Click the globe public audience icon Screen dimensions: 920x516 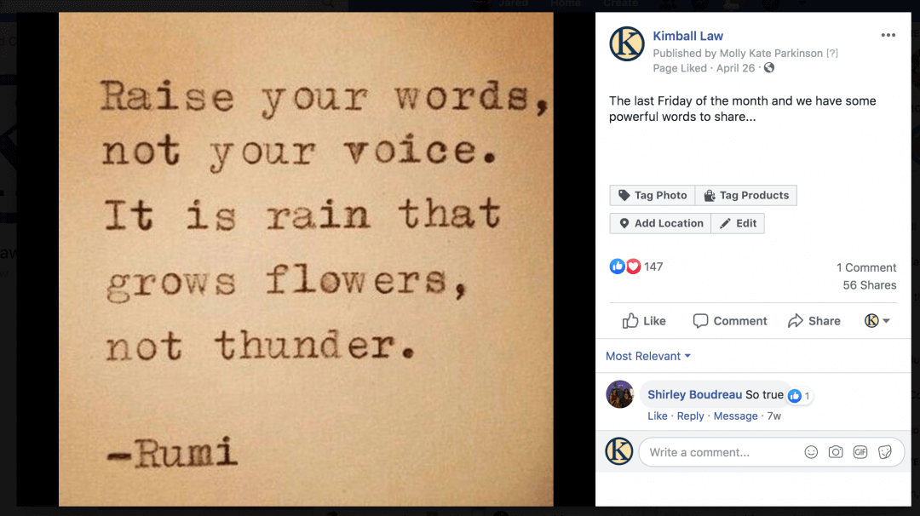click(x=769, y=68)
